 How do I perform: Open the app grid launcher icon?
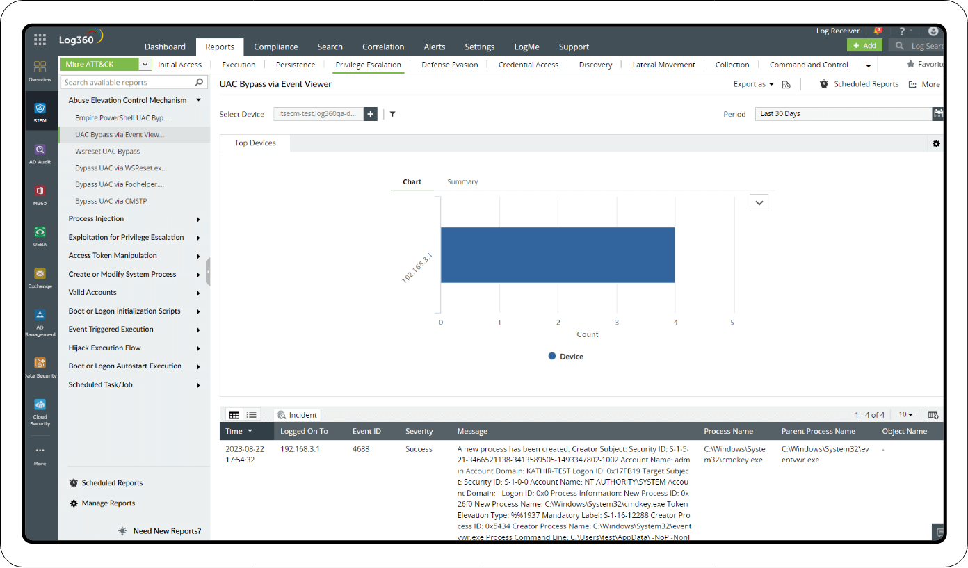[x=40, y=40]
